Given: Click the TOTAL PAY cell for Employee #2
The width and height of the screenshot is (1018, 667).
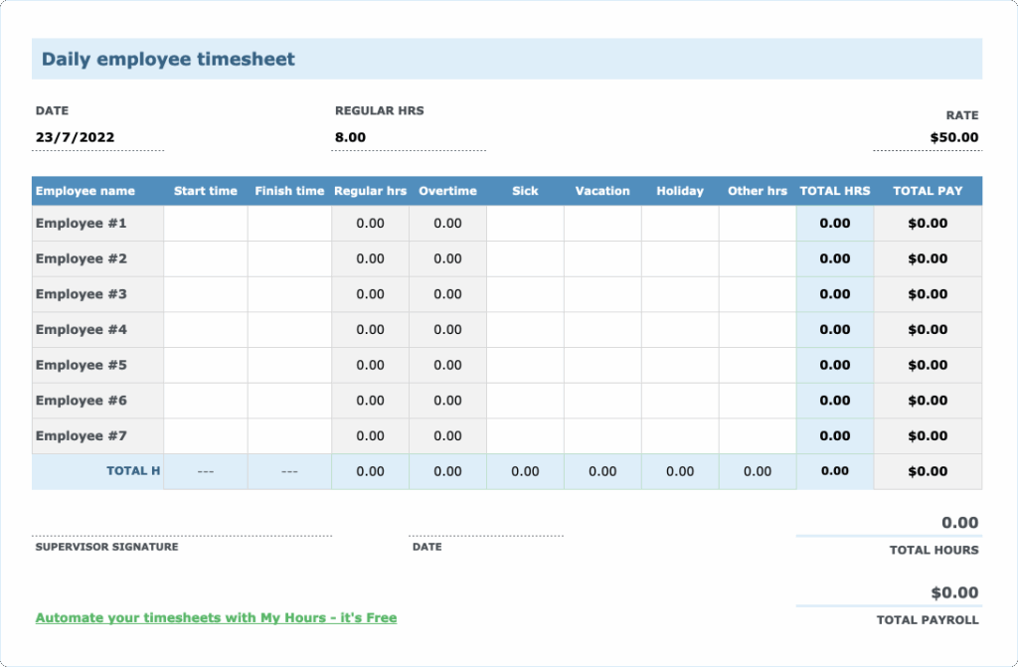Looking at the screenshot, I should (927, 258).
